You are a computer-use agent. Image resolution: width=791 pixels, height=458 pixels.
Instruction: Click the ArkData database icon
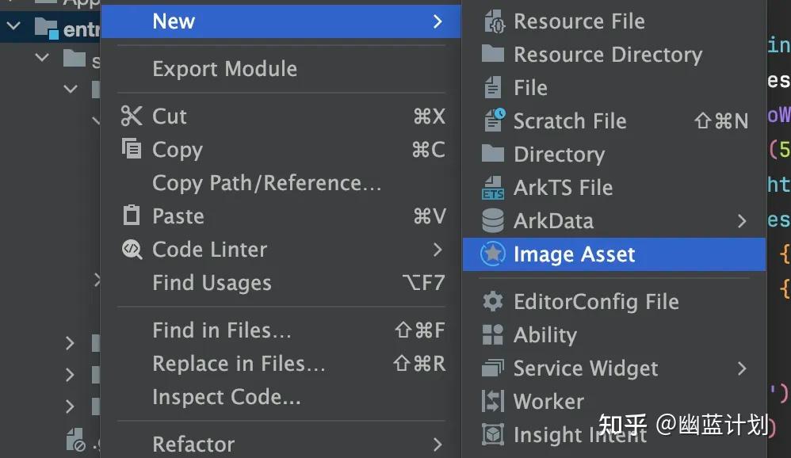click(x=492, y=221)
